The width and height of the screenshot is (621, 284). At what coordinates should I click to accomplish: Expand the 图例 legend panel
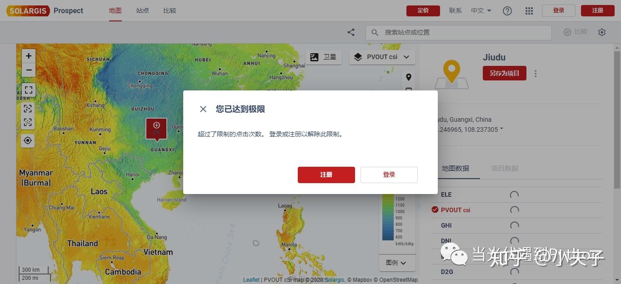click(x=396, y=263)
